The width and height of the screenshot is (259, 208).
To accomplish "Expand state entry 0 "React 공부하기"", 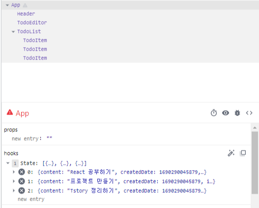I will coord(14,172).
